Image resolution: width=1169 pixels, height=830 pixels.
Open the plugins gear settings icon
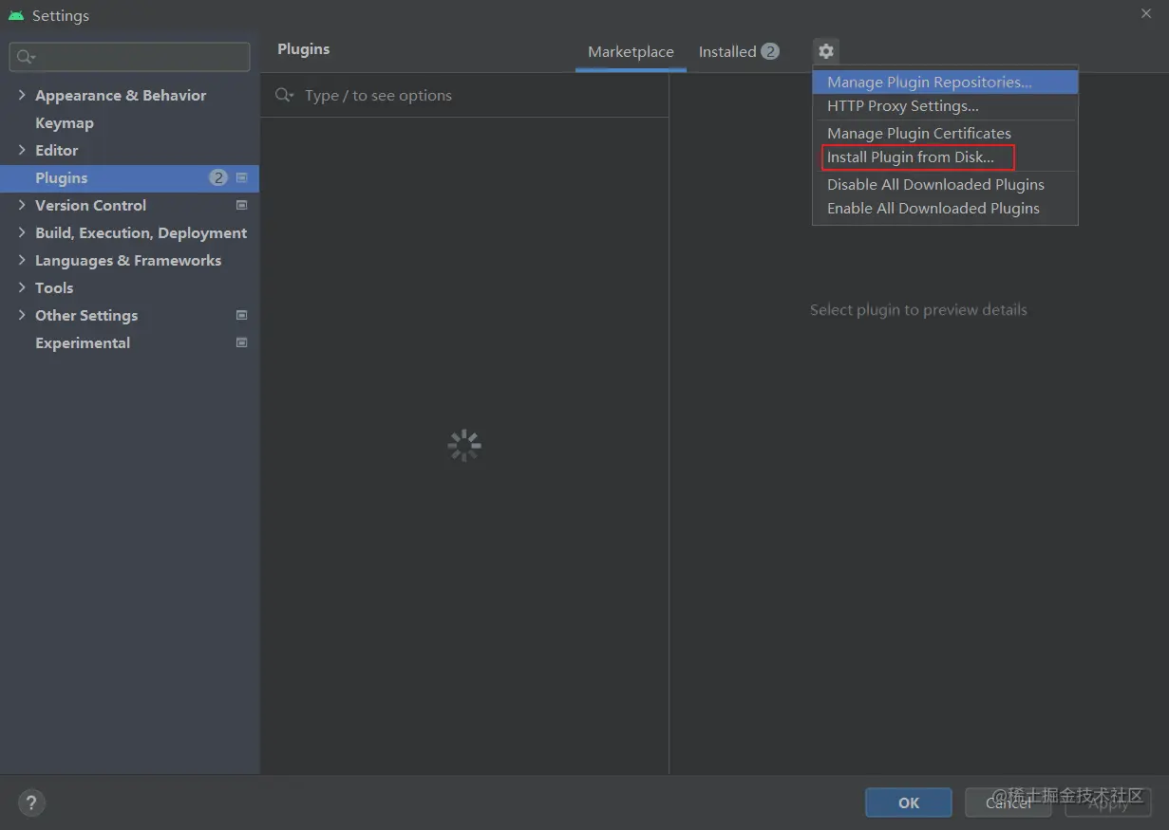click(x=826, y=51)
